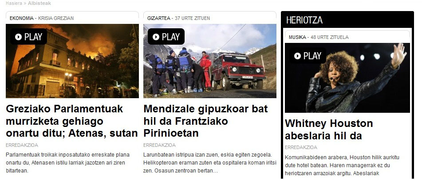The width and height of the screenshot is (422, 180).
Task: Play the Whitney Houston video
Action: [x=308, y=56]
